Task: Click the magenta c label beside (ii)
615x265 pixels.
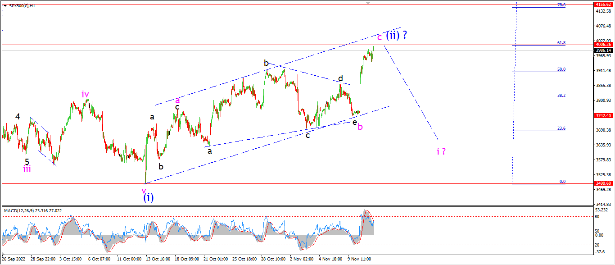Action: pyautogui.click(x=380, y=37)
